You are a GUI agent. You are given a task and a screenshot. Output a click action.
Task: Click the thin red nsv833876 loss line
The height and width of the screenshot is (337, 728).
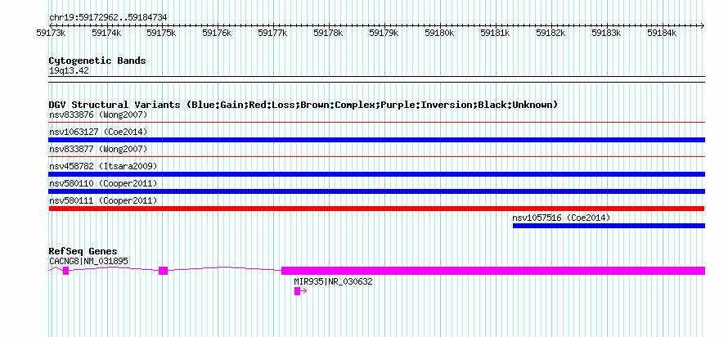pos(376,123)
